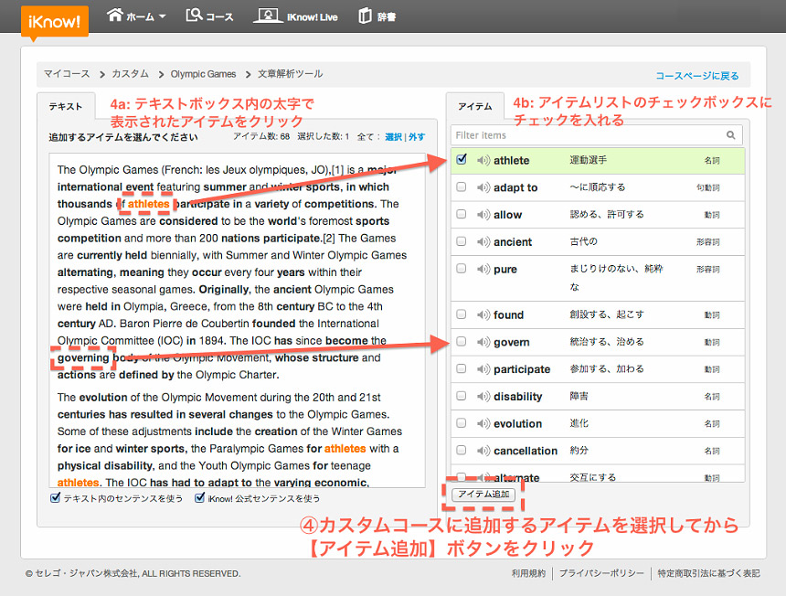Image resolution: width=786 pixels, height=596 pixels.
Task: Check the cancellation item checkbox
Action: click(x=462, y=450)
